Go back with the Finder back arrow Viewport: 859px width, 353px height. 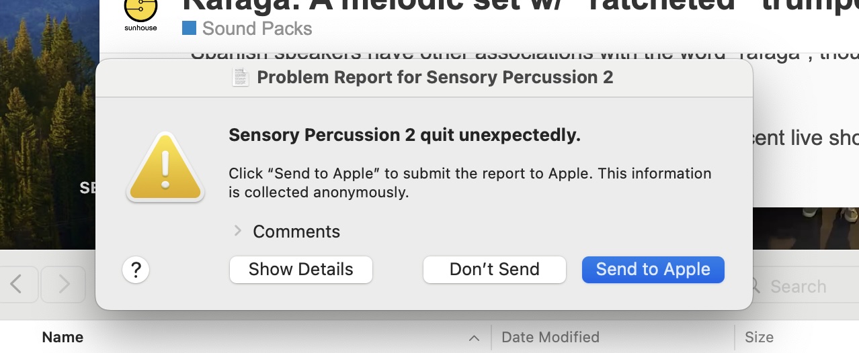17,285
